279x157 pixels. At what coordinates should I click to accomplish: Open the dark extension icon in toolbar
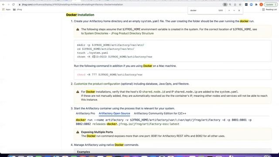pyautogui.click(x=246, y=5)
